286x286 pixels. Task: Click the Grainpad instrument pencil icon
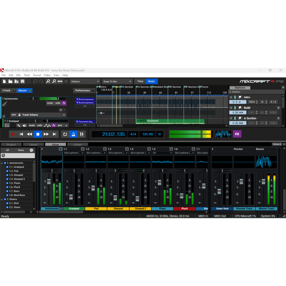(19, 125)
